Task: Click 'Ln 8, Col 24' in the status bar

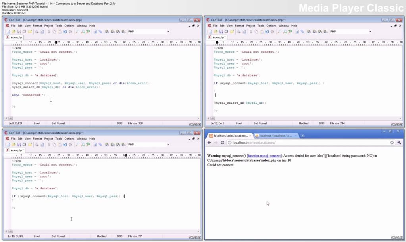Action: tap(15, 124)
